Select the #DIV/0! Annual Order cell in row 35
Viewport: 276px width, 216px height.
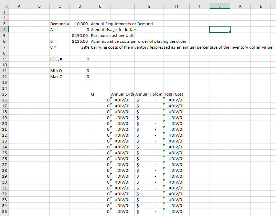click(x=122, y=212)
